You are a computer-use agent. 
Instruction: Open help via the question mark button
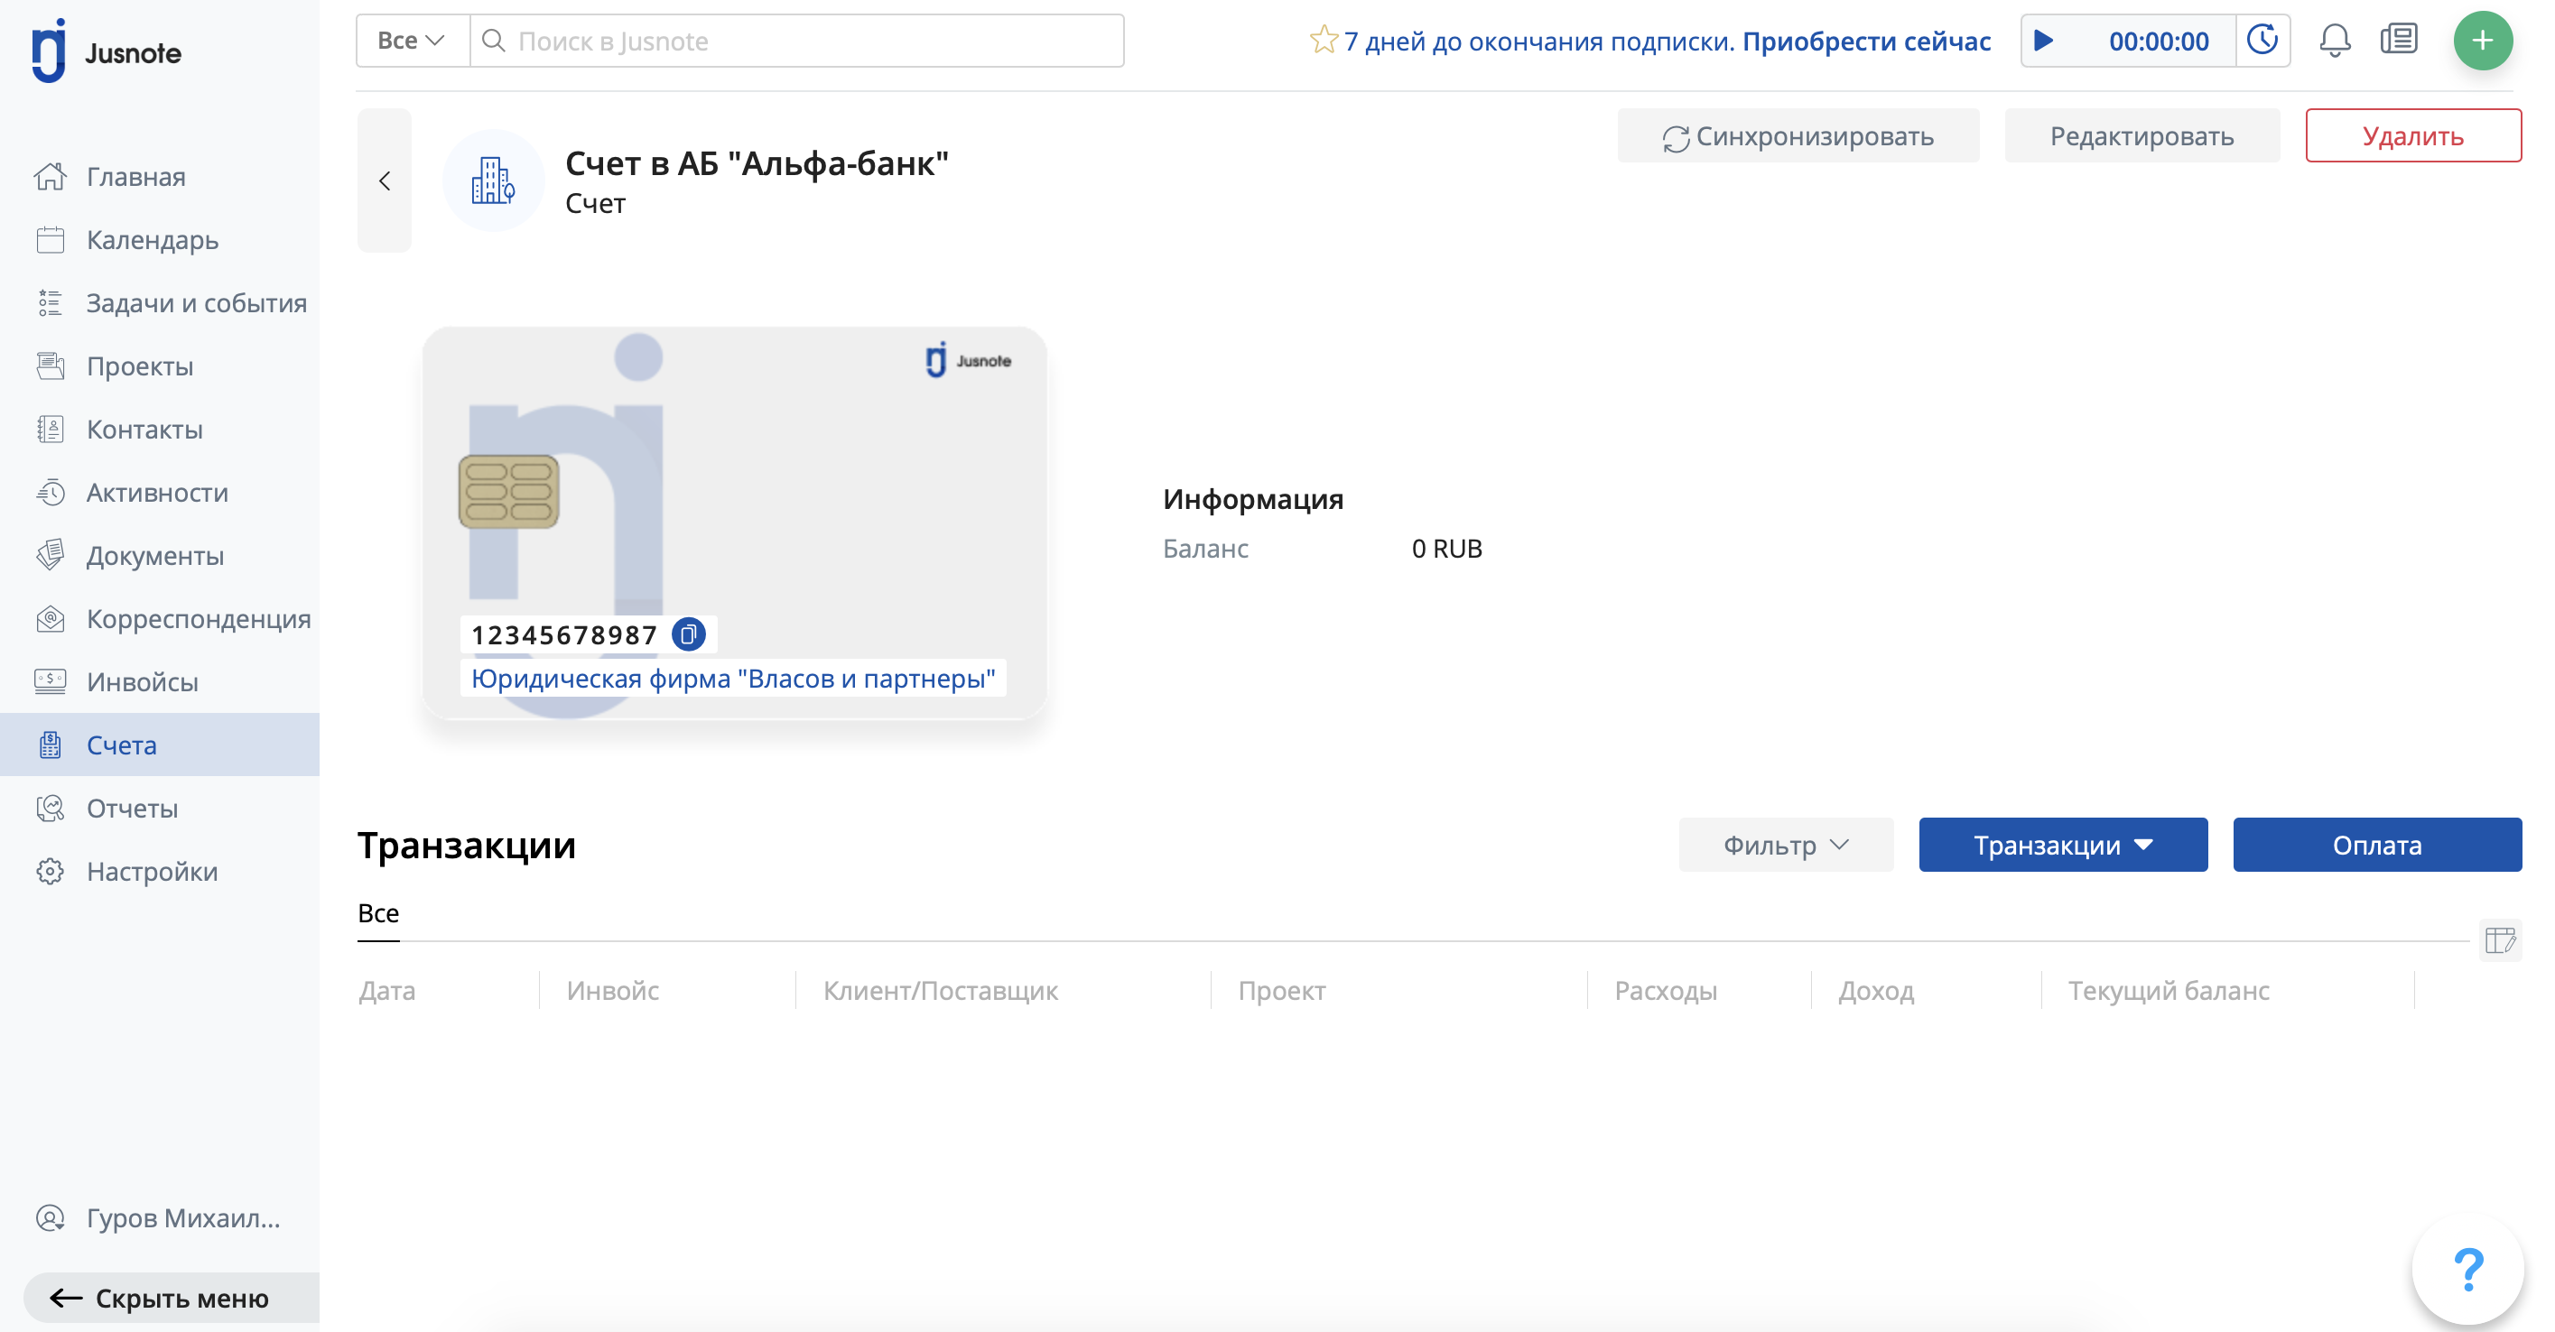click(2467, 1270)
